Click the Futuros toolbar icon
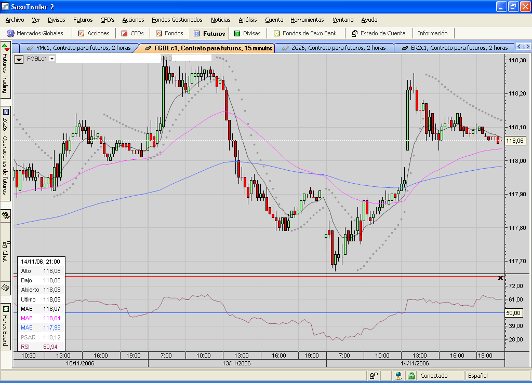This screenshot has height=383, width=532. point(196,33)
